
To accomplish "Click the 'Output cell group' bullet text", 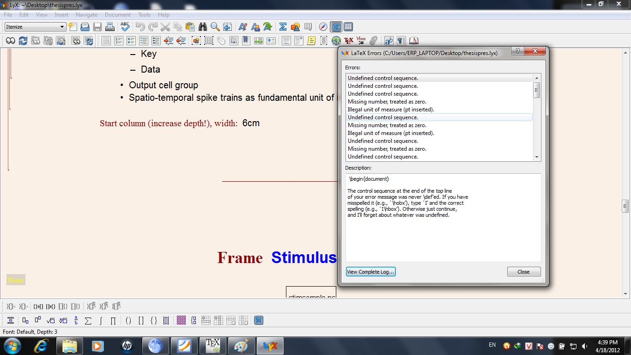I will pos(164,85).
